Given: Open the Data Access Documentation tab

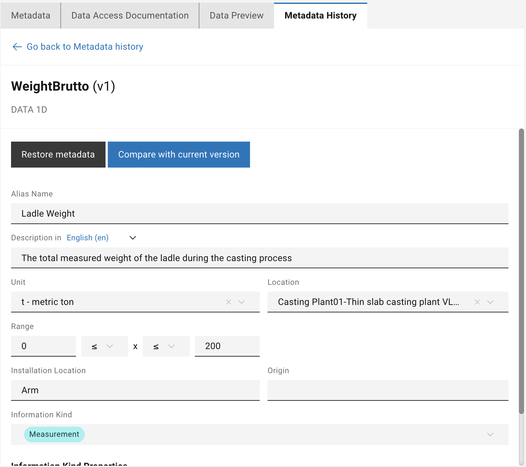Looking at the screenshot, I should click(x=130, y=16).
